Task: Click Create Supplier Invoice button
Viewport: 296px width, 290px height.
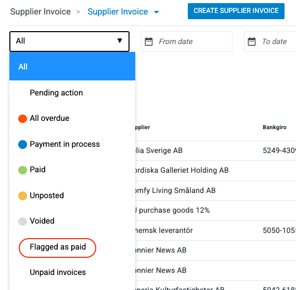Action: click(x=236, y=11)
